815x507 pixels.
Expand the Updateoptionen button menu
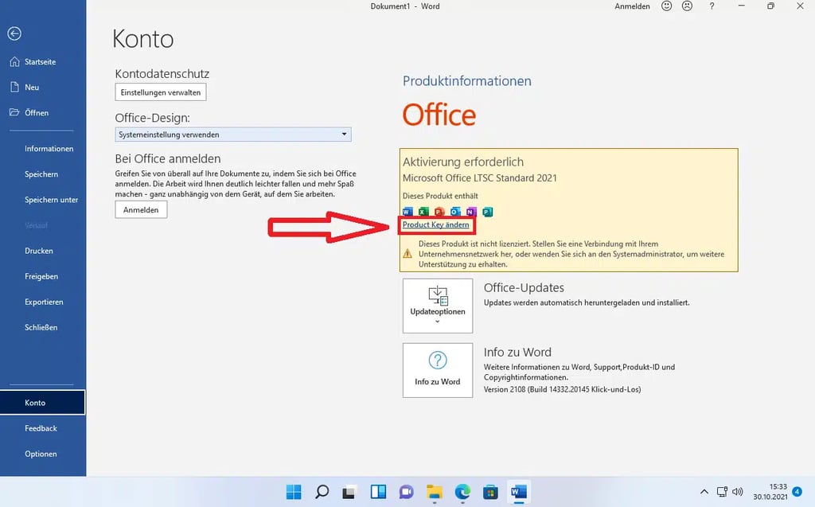(438, 306)
